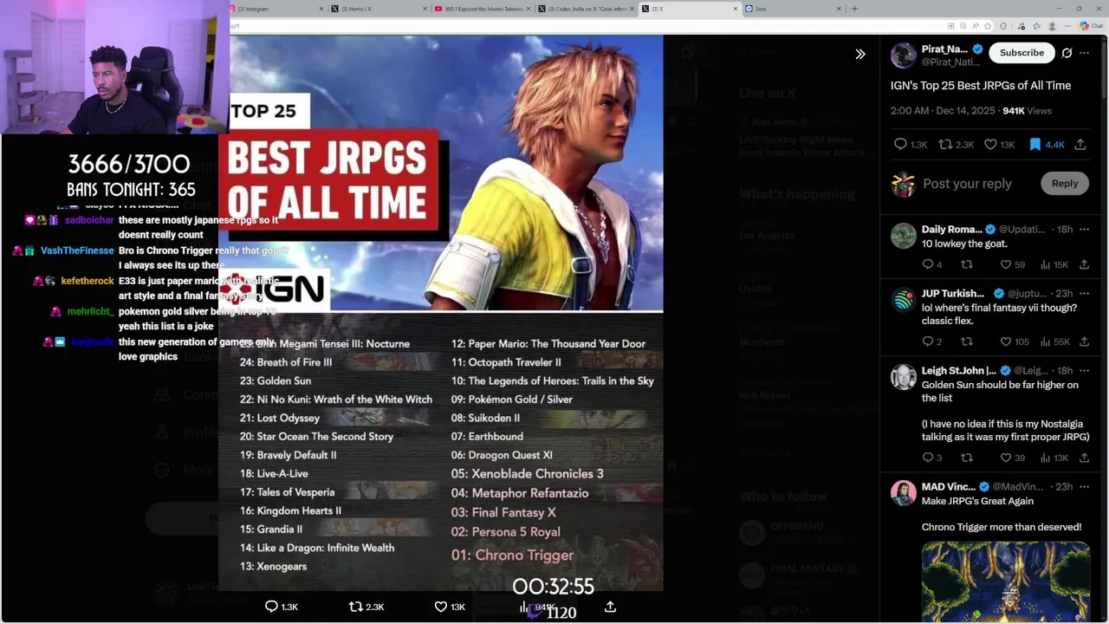Switch to Instagram browser tab

pos(276,9)
